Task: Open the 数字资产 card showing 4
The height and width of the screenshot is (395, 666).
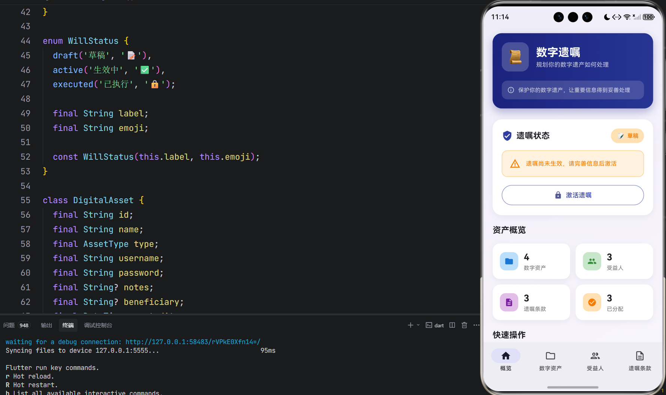Action: [531, 261]
